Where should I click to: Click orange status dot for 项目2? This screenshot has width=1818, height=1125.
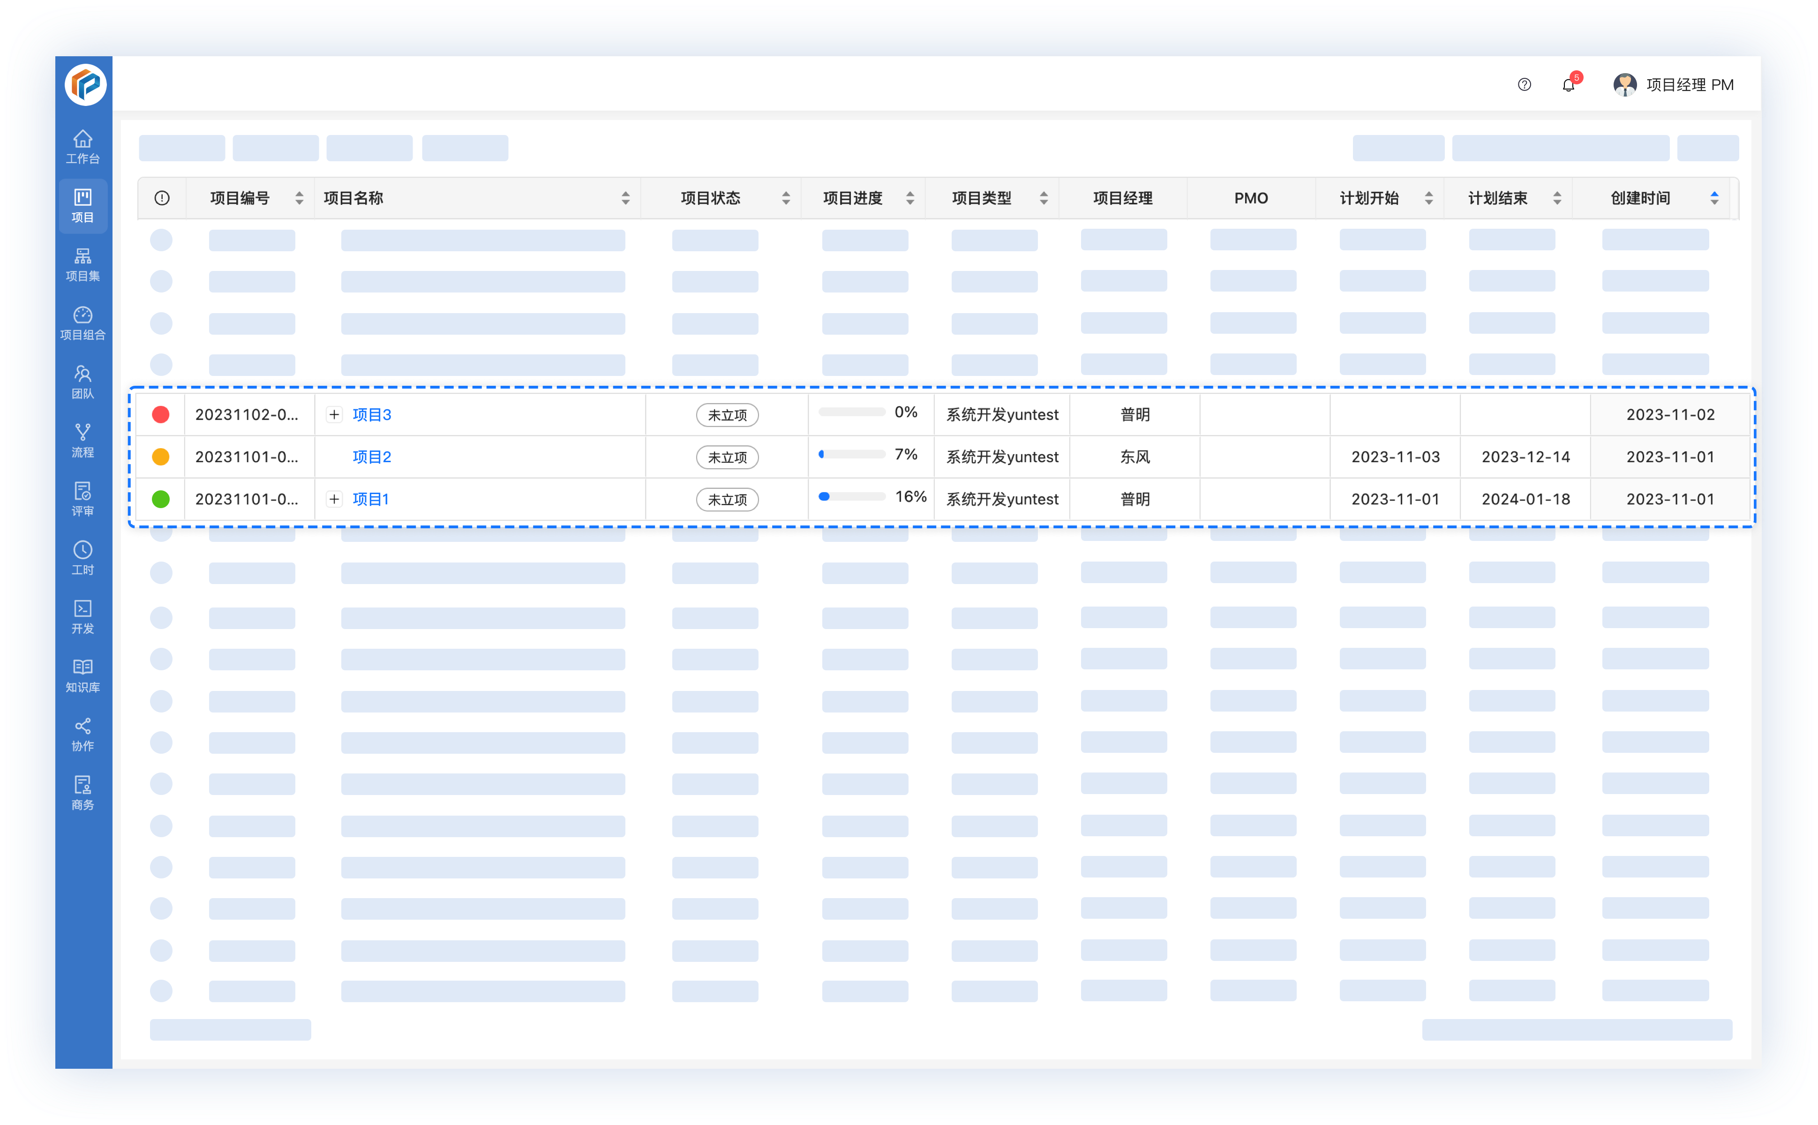pos(161,457)
